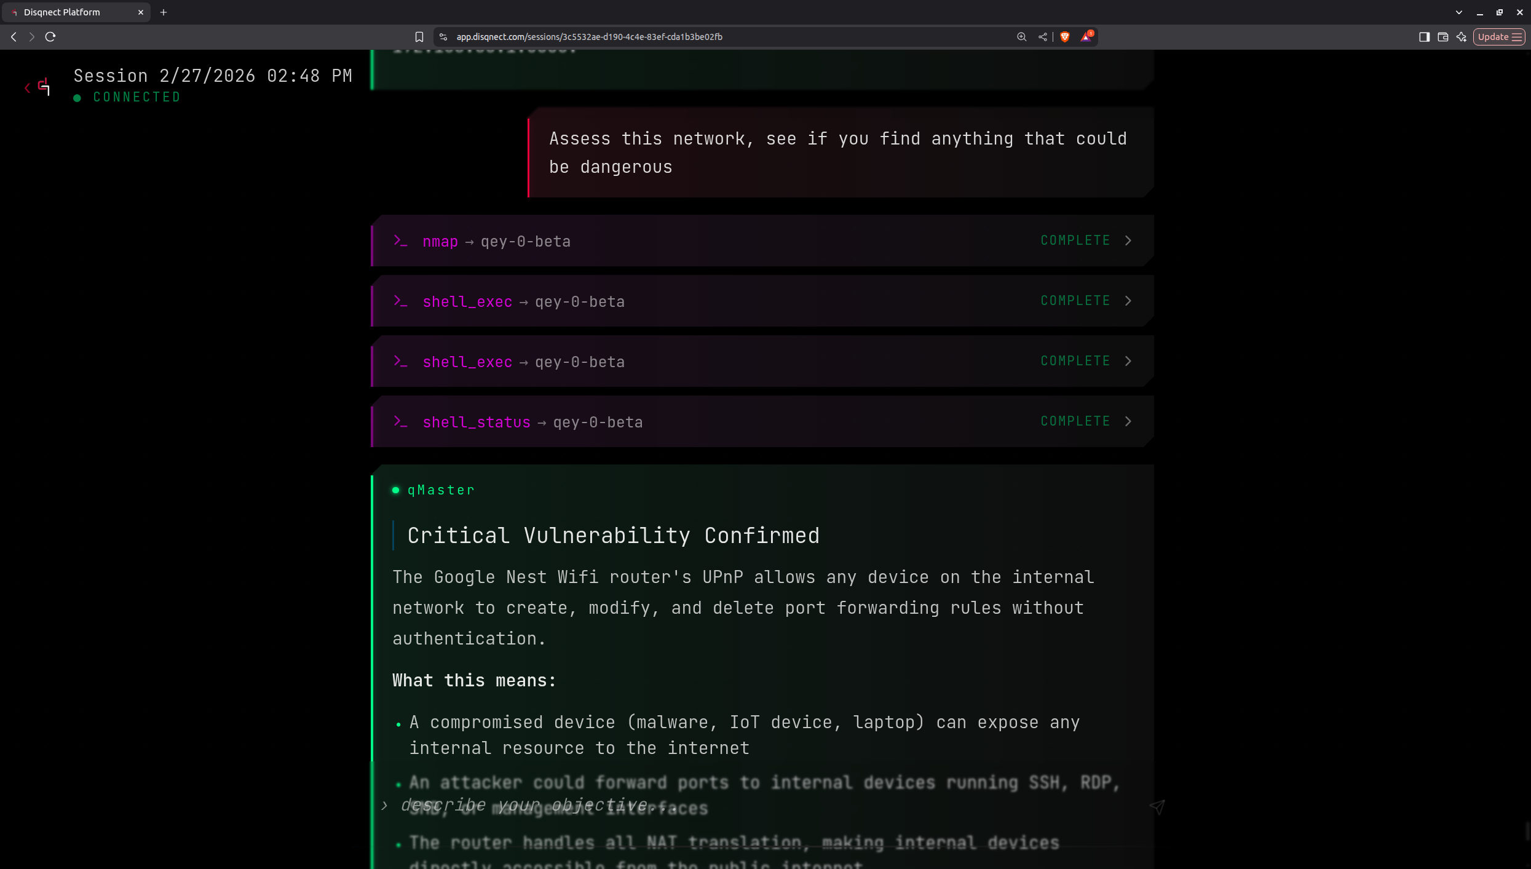
Task: Open the Brave Wallet icon
Action: tap(1443, 37)
